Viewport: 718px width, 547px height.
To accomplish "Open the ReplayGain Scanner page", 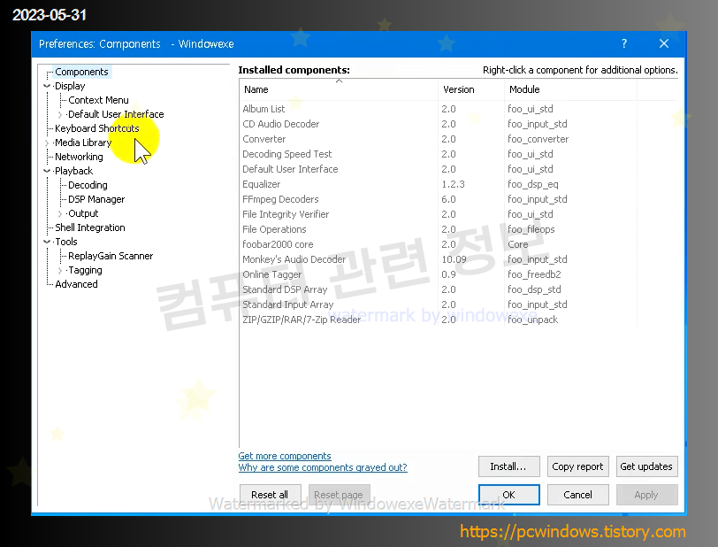I will [111, 257].
